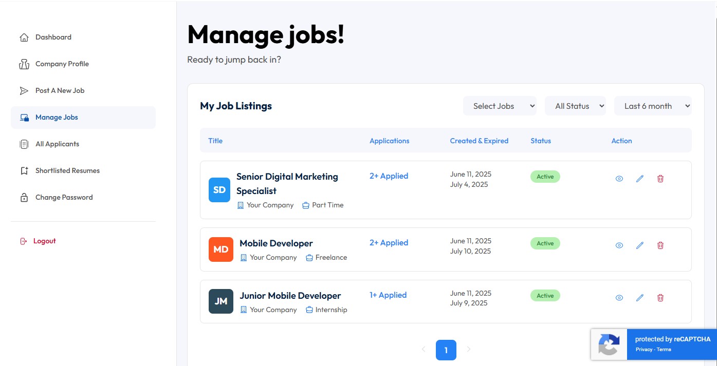Click next page arrow in pagination
This screenshot has width=717, height=366.
(x=468, y=350)
